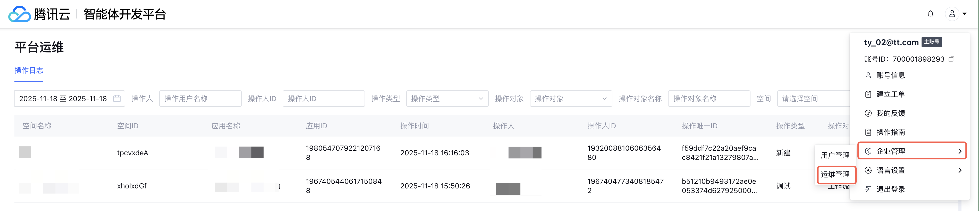Click the 账号信息 person icon
Screen dimensions: 979x211
[x=868, y=75]
